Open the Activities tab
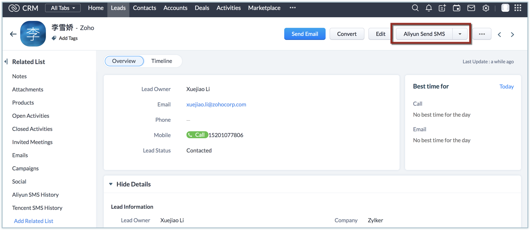 [x=229, y=8]
